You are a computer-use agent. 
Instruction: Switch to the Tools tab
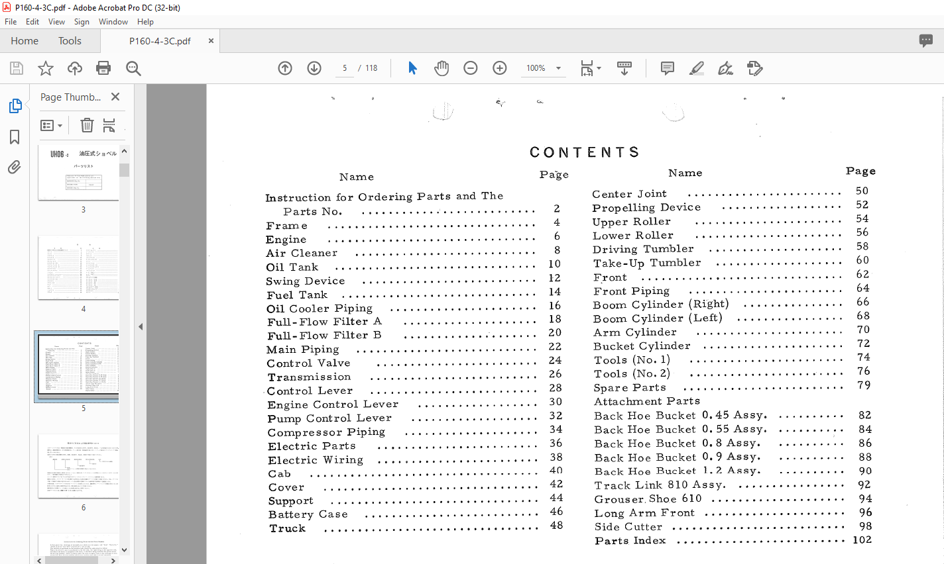tap(70, 41)
